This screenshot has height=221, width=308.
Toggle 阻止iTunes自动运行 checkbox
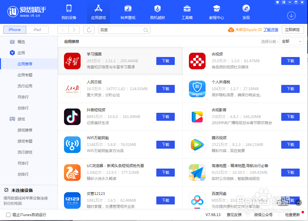(8, 215)
